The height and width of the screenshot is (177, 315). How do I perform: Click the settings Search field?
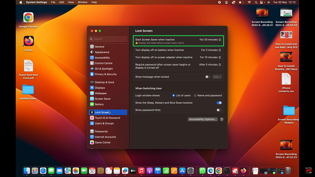click(x=108, y=39)
